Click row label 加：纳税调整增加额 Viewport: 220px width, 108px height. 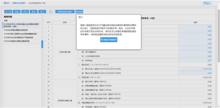(97, 86)
